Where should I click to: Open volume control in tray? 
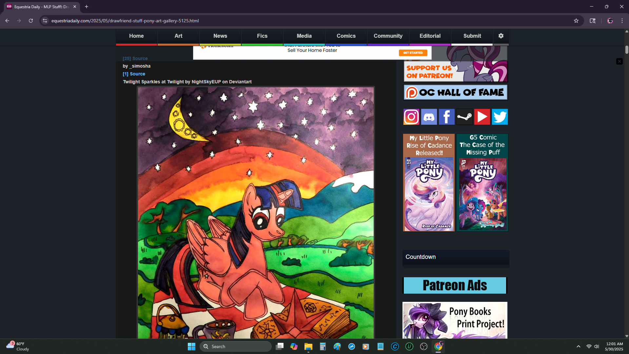tap(597, 346)
